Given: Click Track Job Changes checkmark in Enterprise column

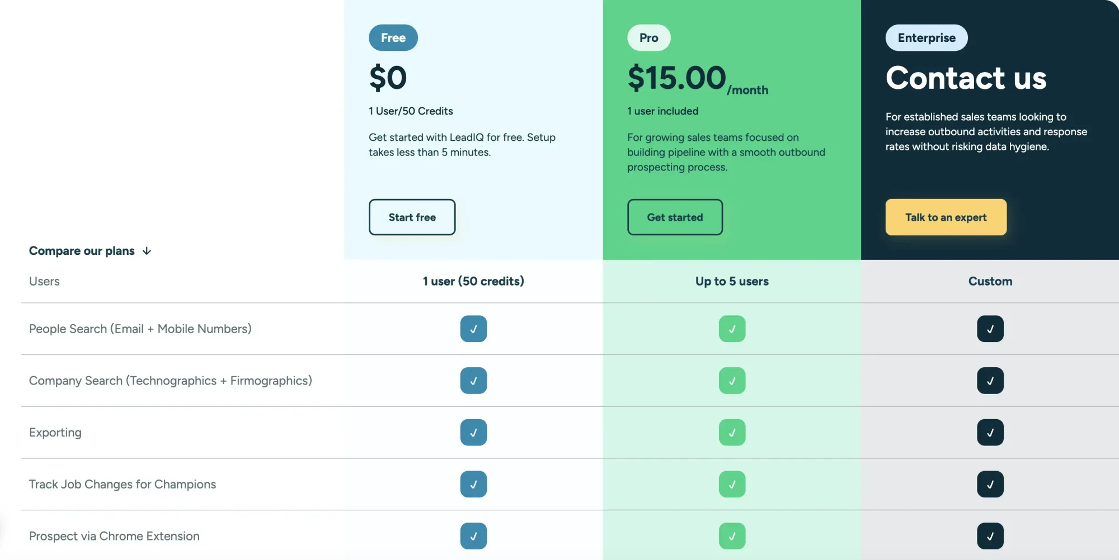Looking at the screenshot, I should coord(990,484).
